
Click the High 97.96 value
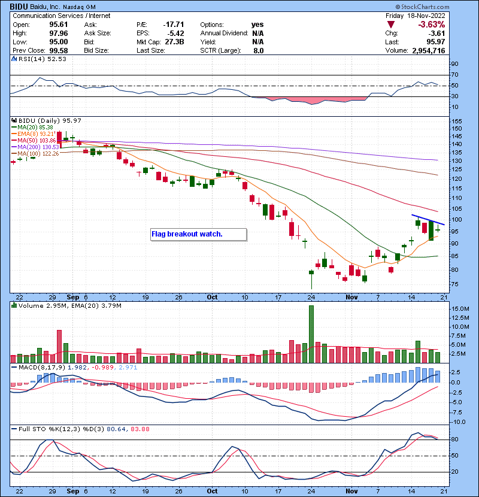click(58, 34)
